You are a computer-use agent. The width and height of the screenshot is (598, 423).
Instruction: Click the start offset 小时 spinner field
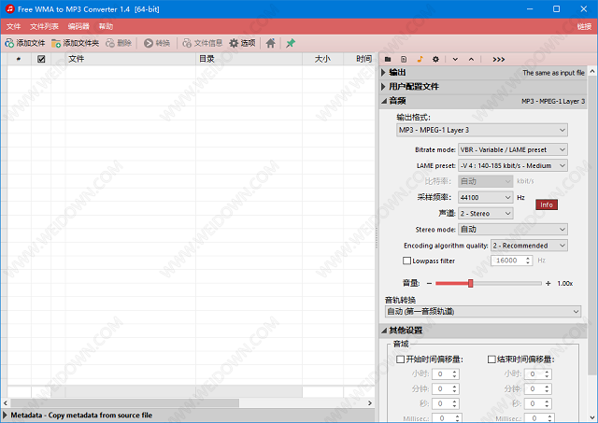click(446, 374)
